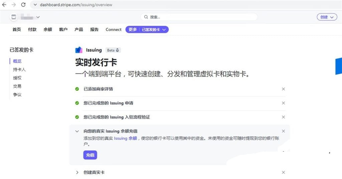Click the 已签发的卡 sidebar heading
The image size is (342, 179).
point(21,50)
